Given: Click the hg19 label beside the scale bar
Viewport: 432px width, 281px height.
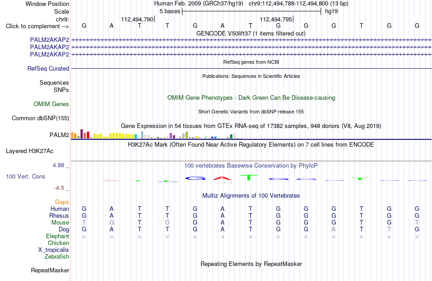Looking at the screenshot, I should pos(332,11).
